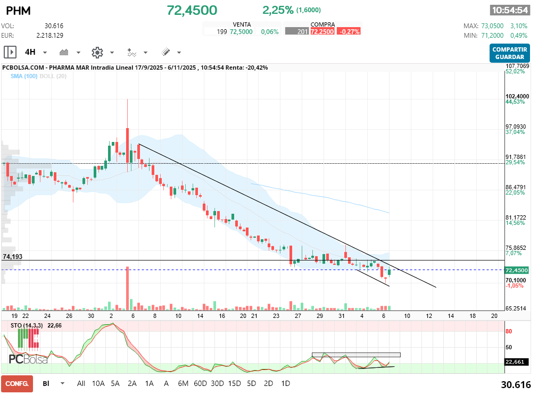
Task: Switch to the 1A time range
Action: coord(149,383)
